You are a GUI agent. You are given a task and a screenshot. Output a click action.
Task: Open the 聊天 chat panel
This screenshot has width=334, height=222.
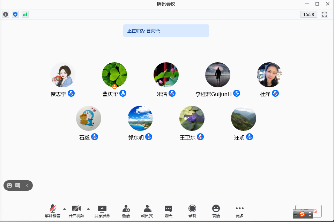[x=169, y=211]
